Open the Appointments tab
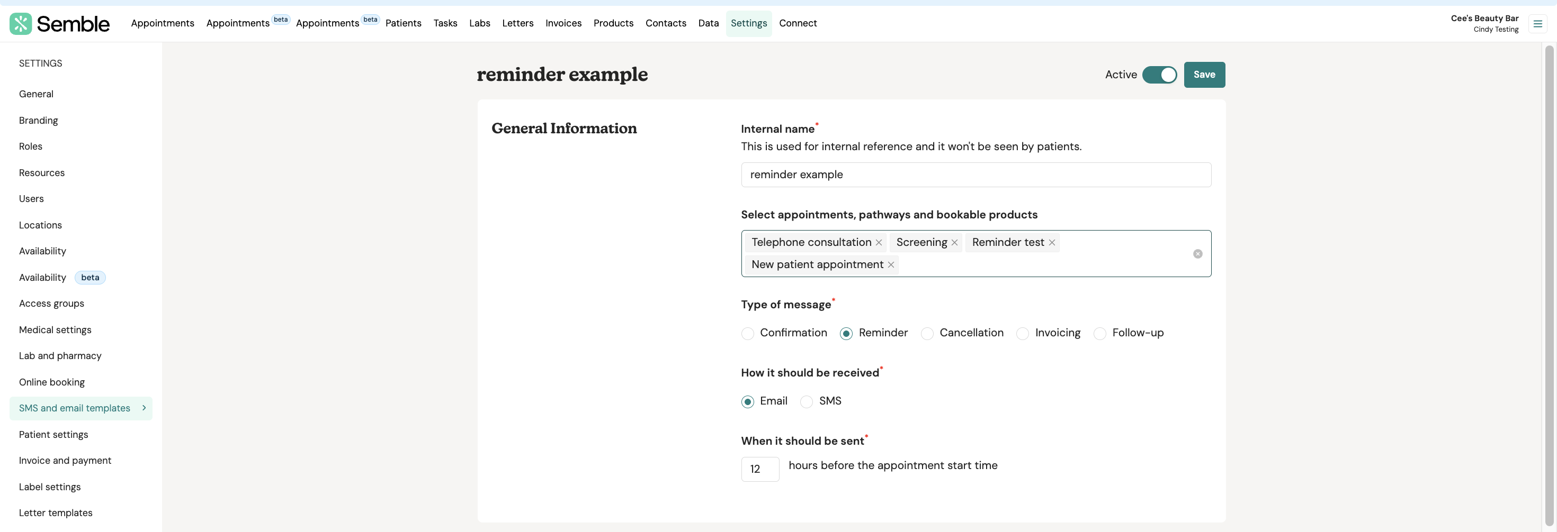 163,24
